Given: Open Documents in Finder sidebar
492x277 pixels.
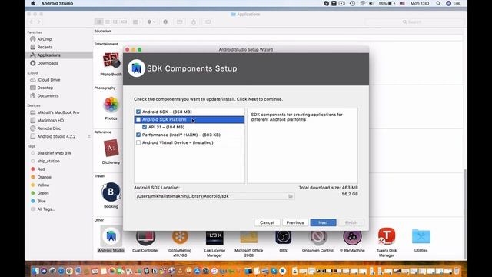Looking at the screenshot, I should (48, 95).
